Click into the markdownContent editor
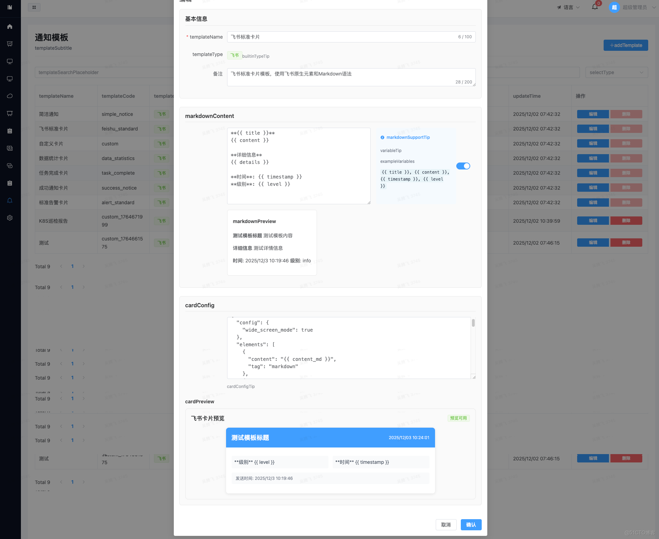 coord(299,166)
